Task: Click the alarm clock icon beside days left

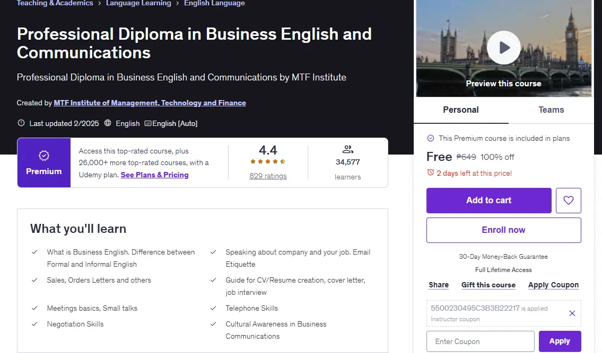Action: click(430, 173)
